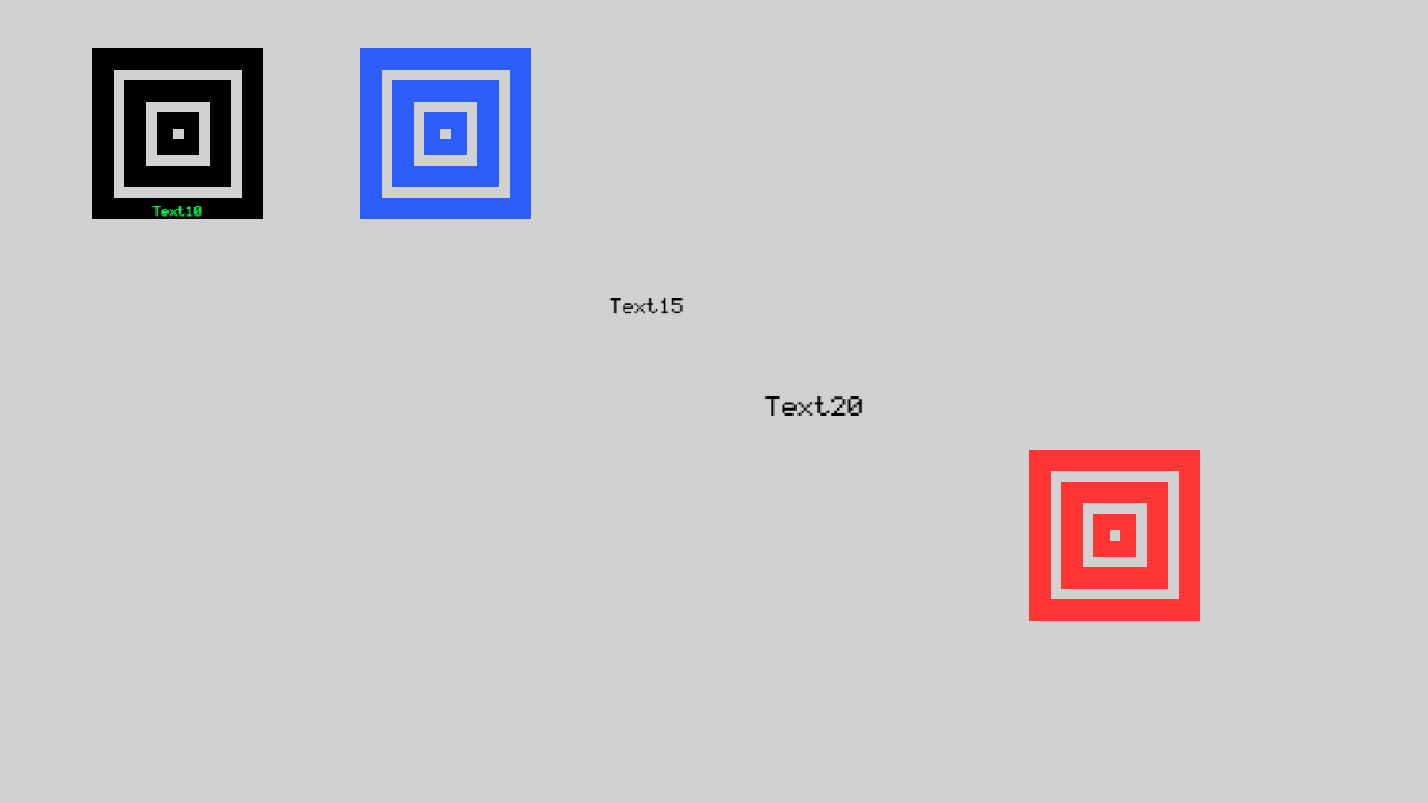1428x803 pixels.
Task: Expand the blue squares nested layers
Action: pyautogui.click(x=446, y=133)
